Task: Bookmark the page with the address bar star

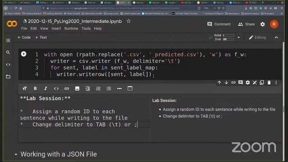Action: 223,8
